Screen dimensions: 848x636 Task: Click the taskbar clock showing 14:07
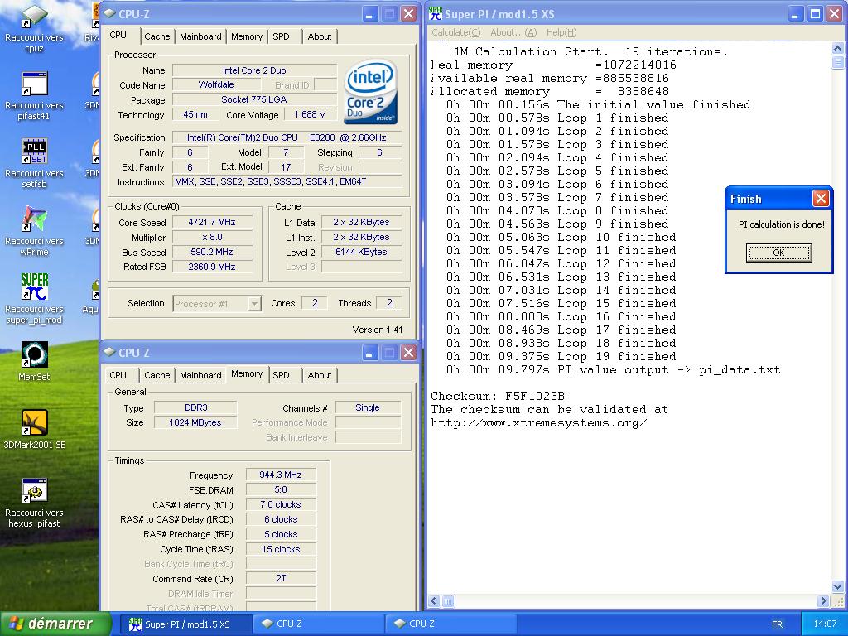825,624
